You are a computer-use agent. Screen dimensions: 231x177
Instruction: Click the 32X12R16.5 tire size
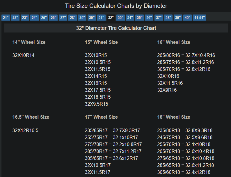(x=25, y=130)
